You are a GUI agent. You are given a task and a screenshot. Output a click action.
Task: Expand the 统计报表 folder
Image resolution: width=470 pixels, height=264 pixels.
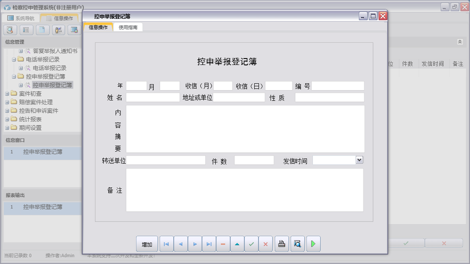coord(7,119)
